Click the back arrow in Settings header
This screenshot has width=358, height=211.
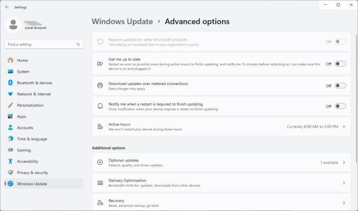[x=7, y=7]
